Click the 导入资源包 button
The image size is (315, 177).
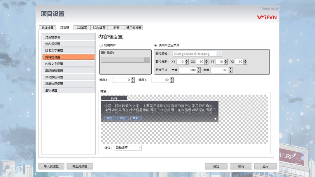[x=51, y=166]
